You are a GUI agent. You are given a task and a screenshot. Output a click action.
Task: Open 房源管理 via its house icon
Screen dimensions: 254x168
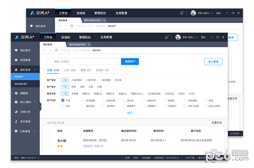click(16, 60)
